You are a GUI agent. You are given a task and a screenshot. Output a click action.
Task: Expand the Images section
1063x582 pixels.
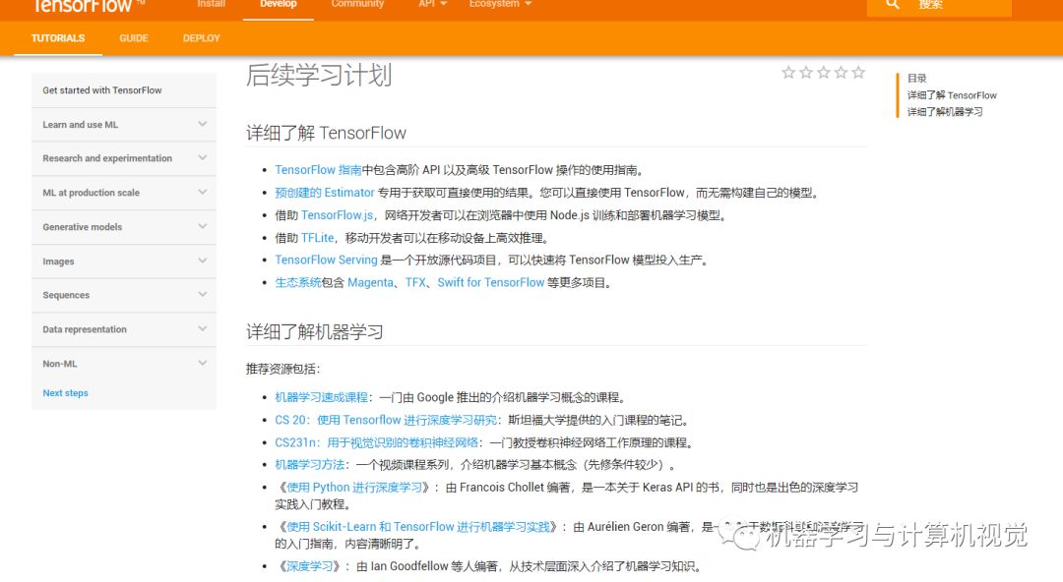pyautogui.click(x=123, y=261)
